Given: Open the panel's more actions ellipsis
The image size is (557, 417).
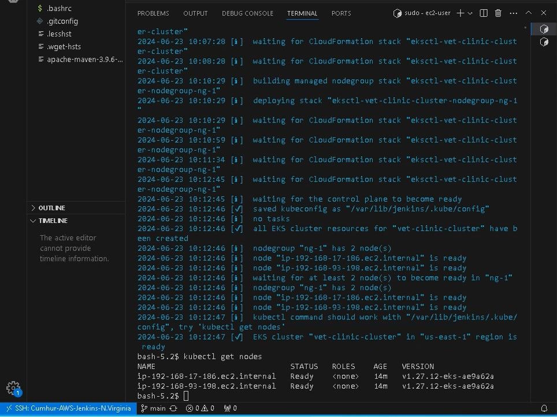Looking at the screenshot, I should pyautogui.click(x=513, y=13).
